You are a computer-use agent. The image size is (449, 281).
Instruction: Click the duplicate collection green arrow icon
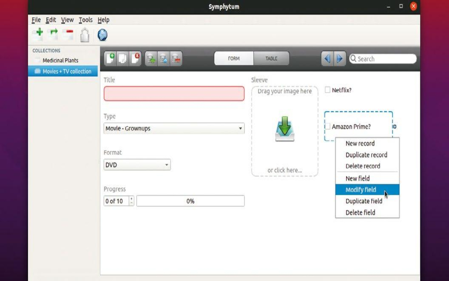(53, 35)
